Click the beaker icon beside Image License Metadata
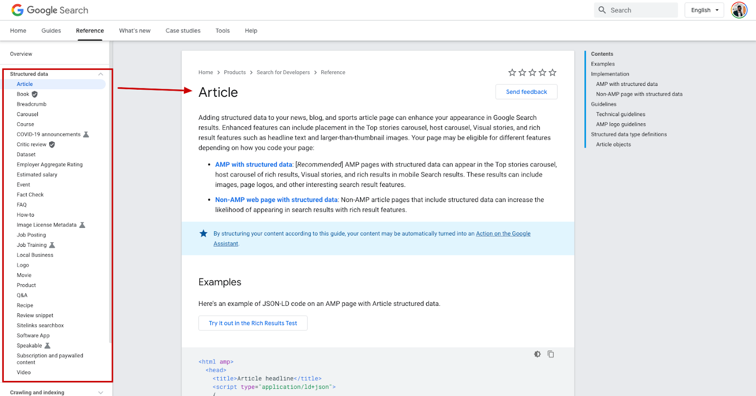 pos(82,225)
